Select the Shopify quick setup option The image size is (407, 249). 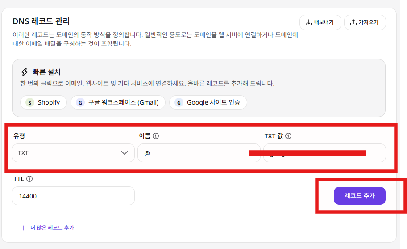click(43, 102)
